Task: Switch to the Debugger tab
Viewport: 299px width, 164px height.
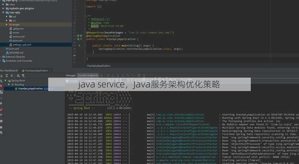Action: pyautogui.click(x=71, y=75)
